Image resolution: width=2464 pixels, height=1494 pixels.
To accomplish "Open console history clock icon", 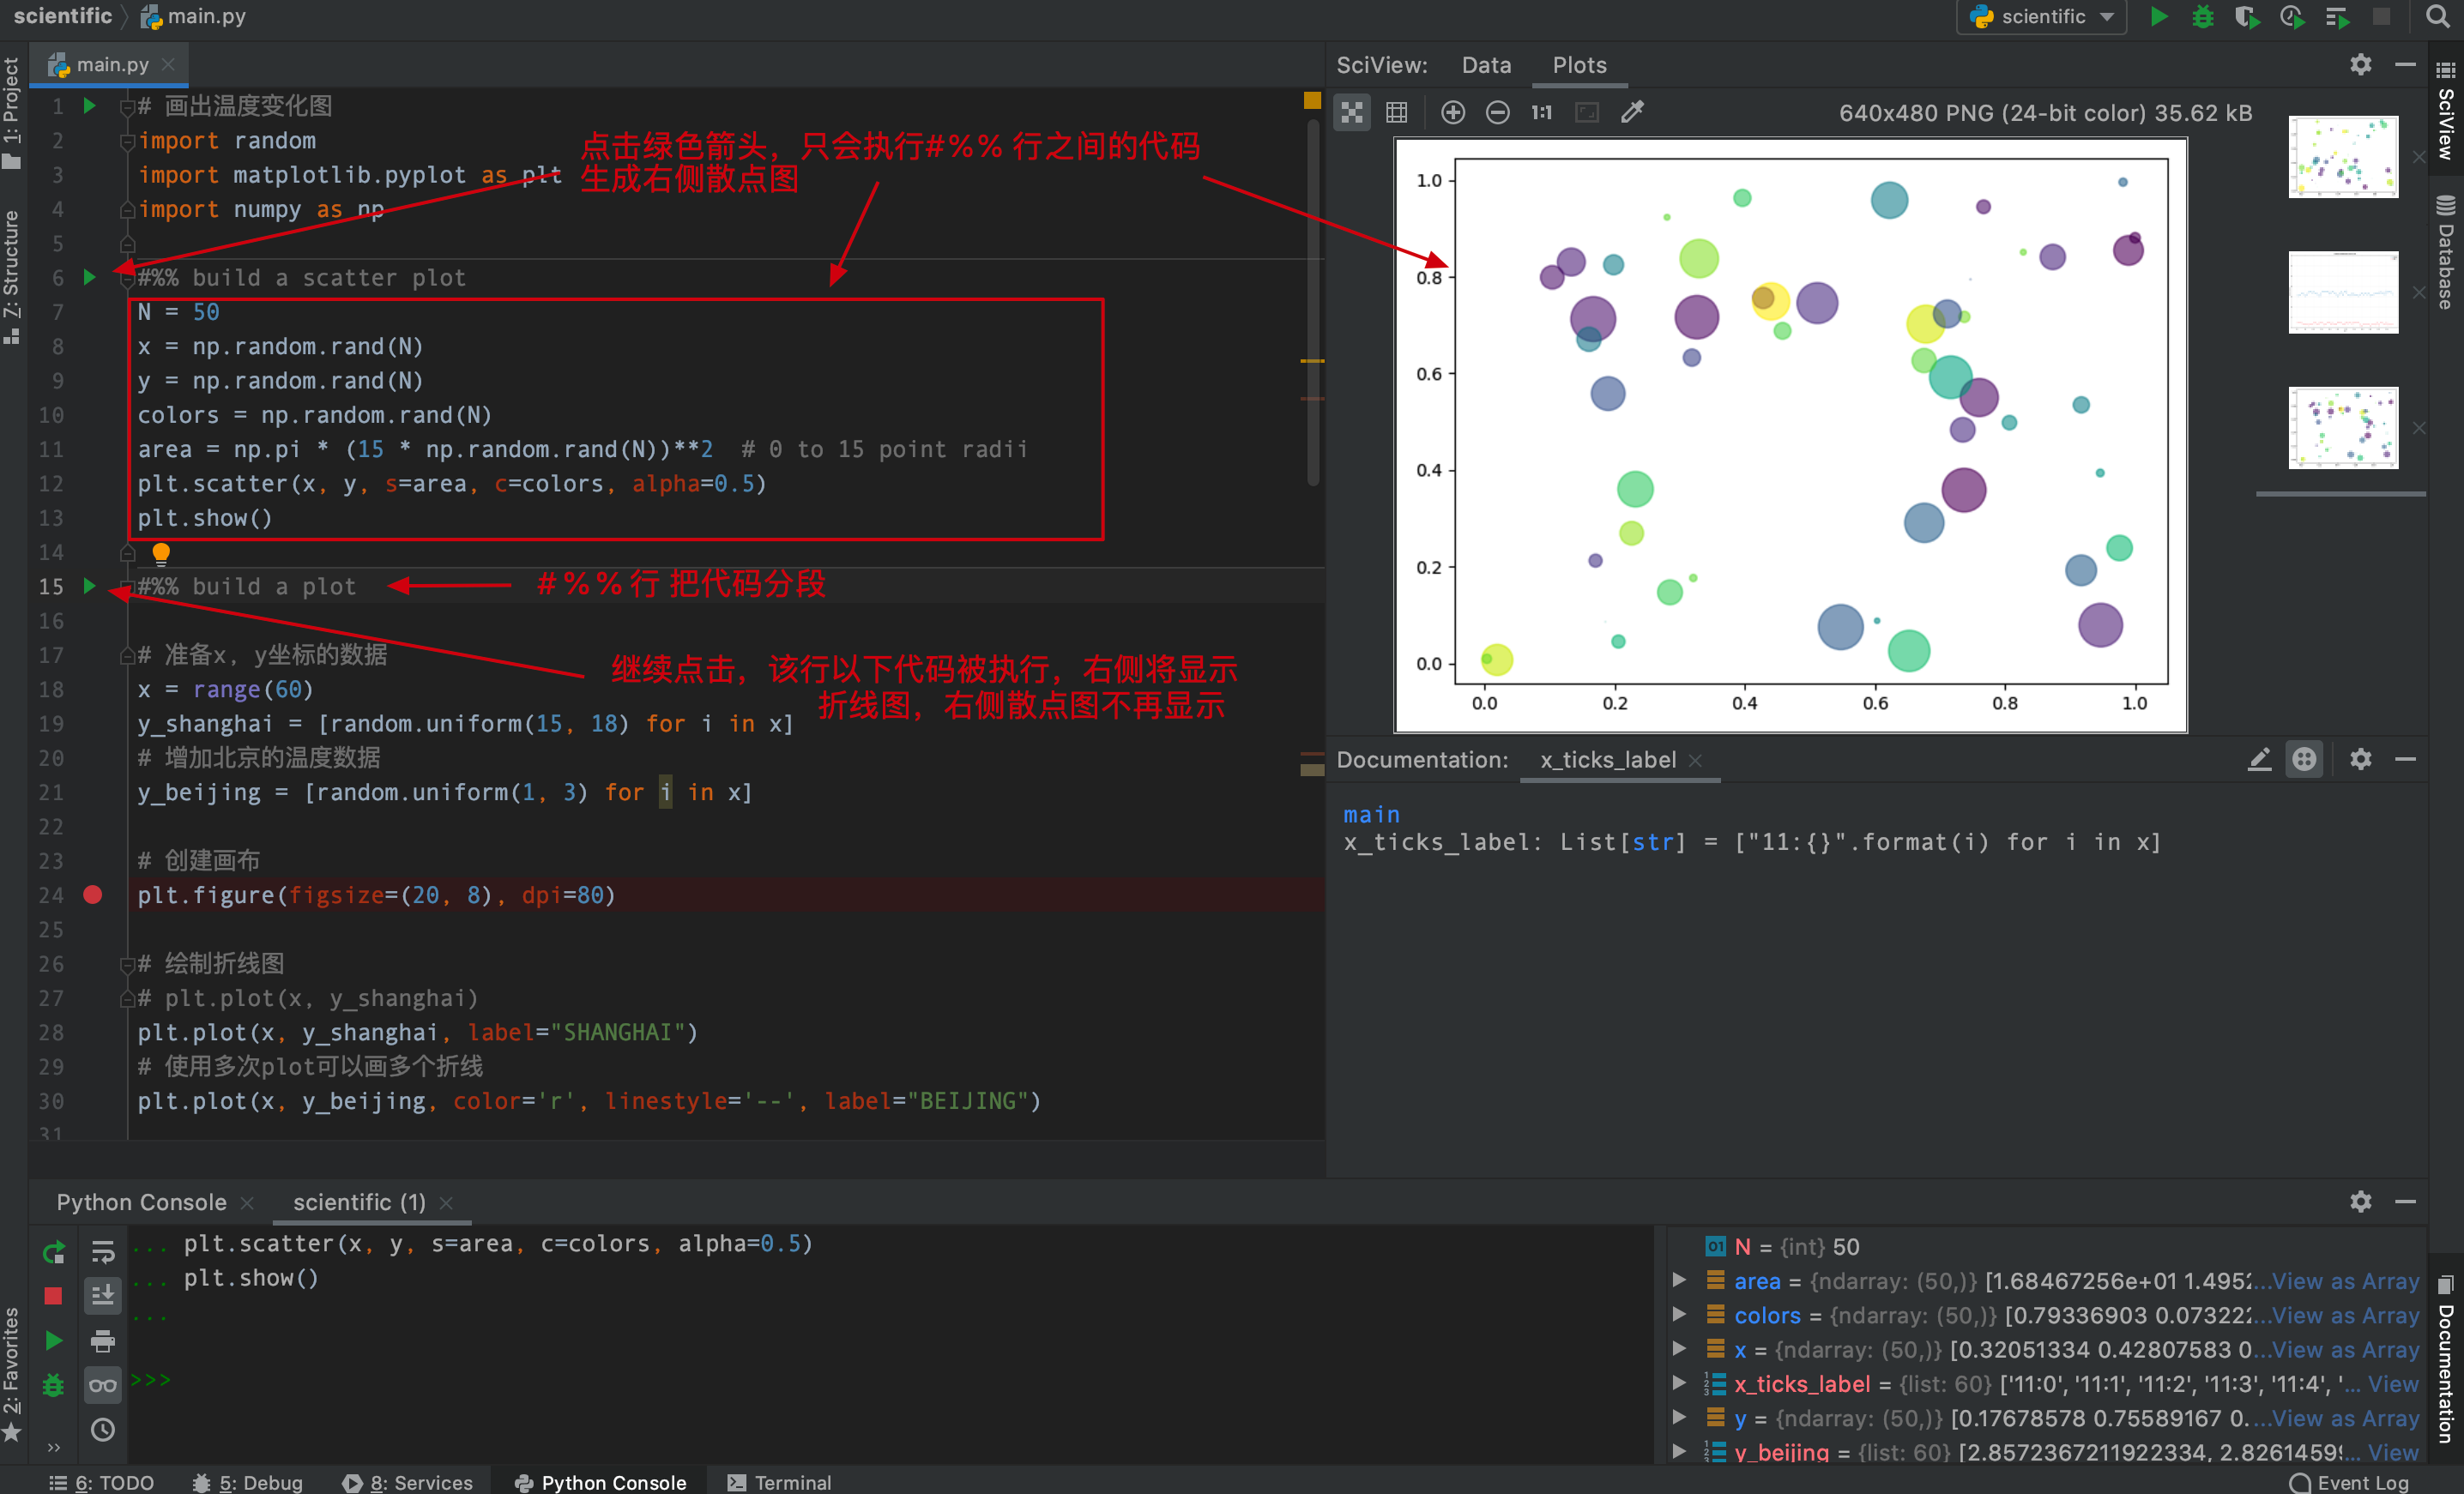I will pyautogui.click(x=102, y=1430).
